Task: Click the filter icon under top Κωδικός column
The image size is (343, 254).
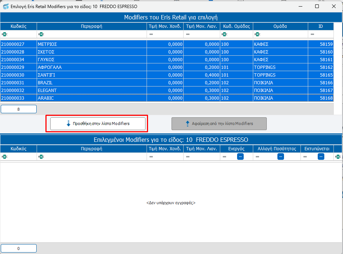Action: pyautogui.click(x=4, y=34)
